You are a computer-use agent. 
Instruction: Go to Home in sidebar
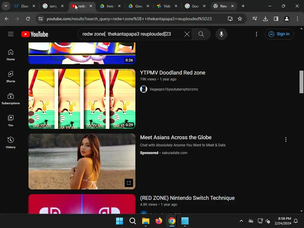pyautogui.click(x=11, y=55)
